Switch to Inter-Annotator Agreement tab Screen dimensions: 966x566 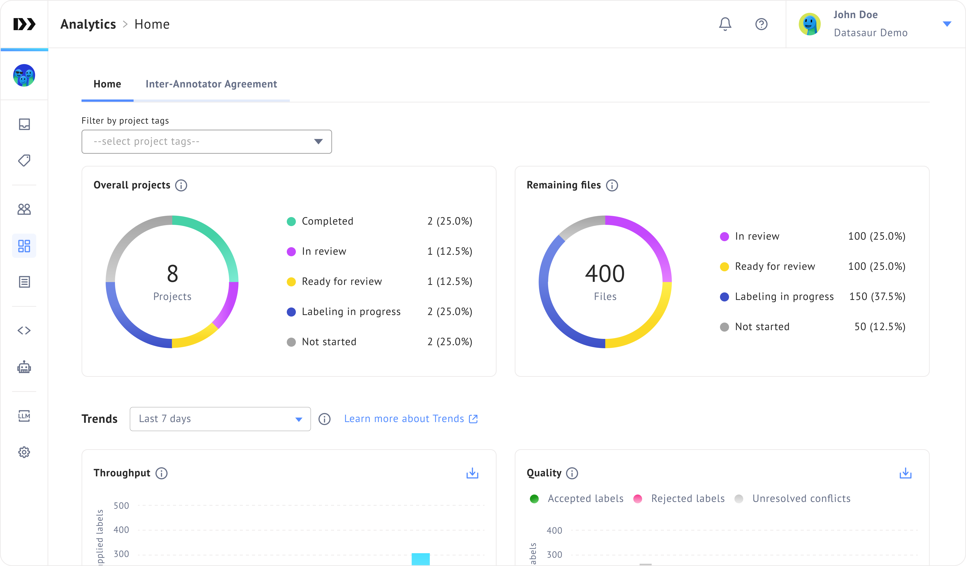[x=211, y=84]
